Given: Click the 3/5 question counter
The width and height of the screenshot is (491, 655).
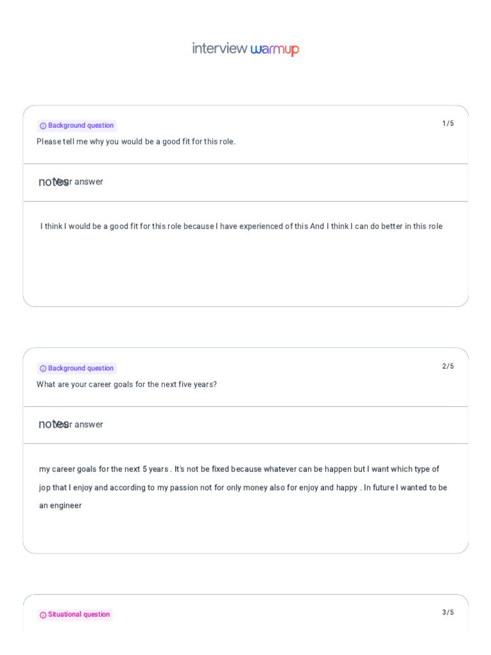Looking at the screenshot, I should coord(448,612).
